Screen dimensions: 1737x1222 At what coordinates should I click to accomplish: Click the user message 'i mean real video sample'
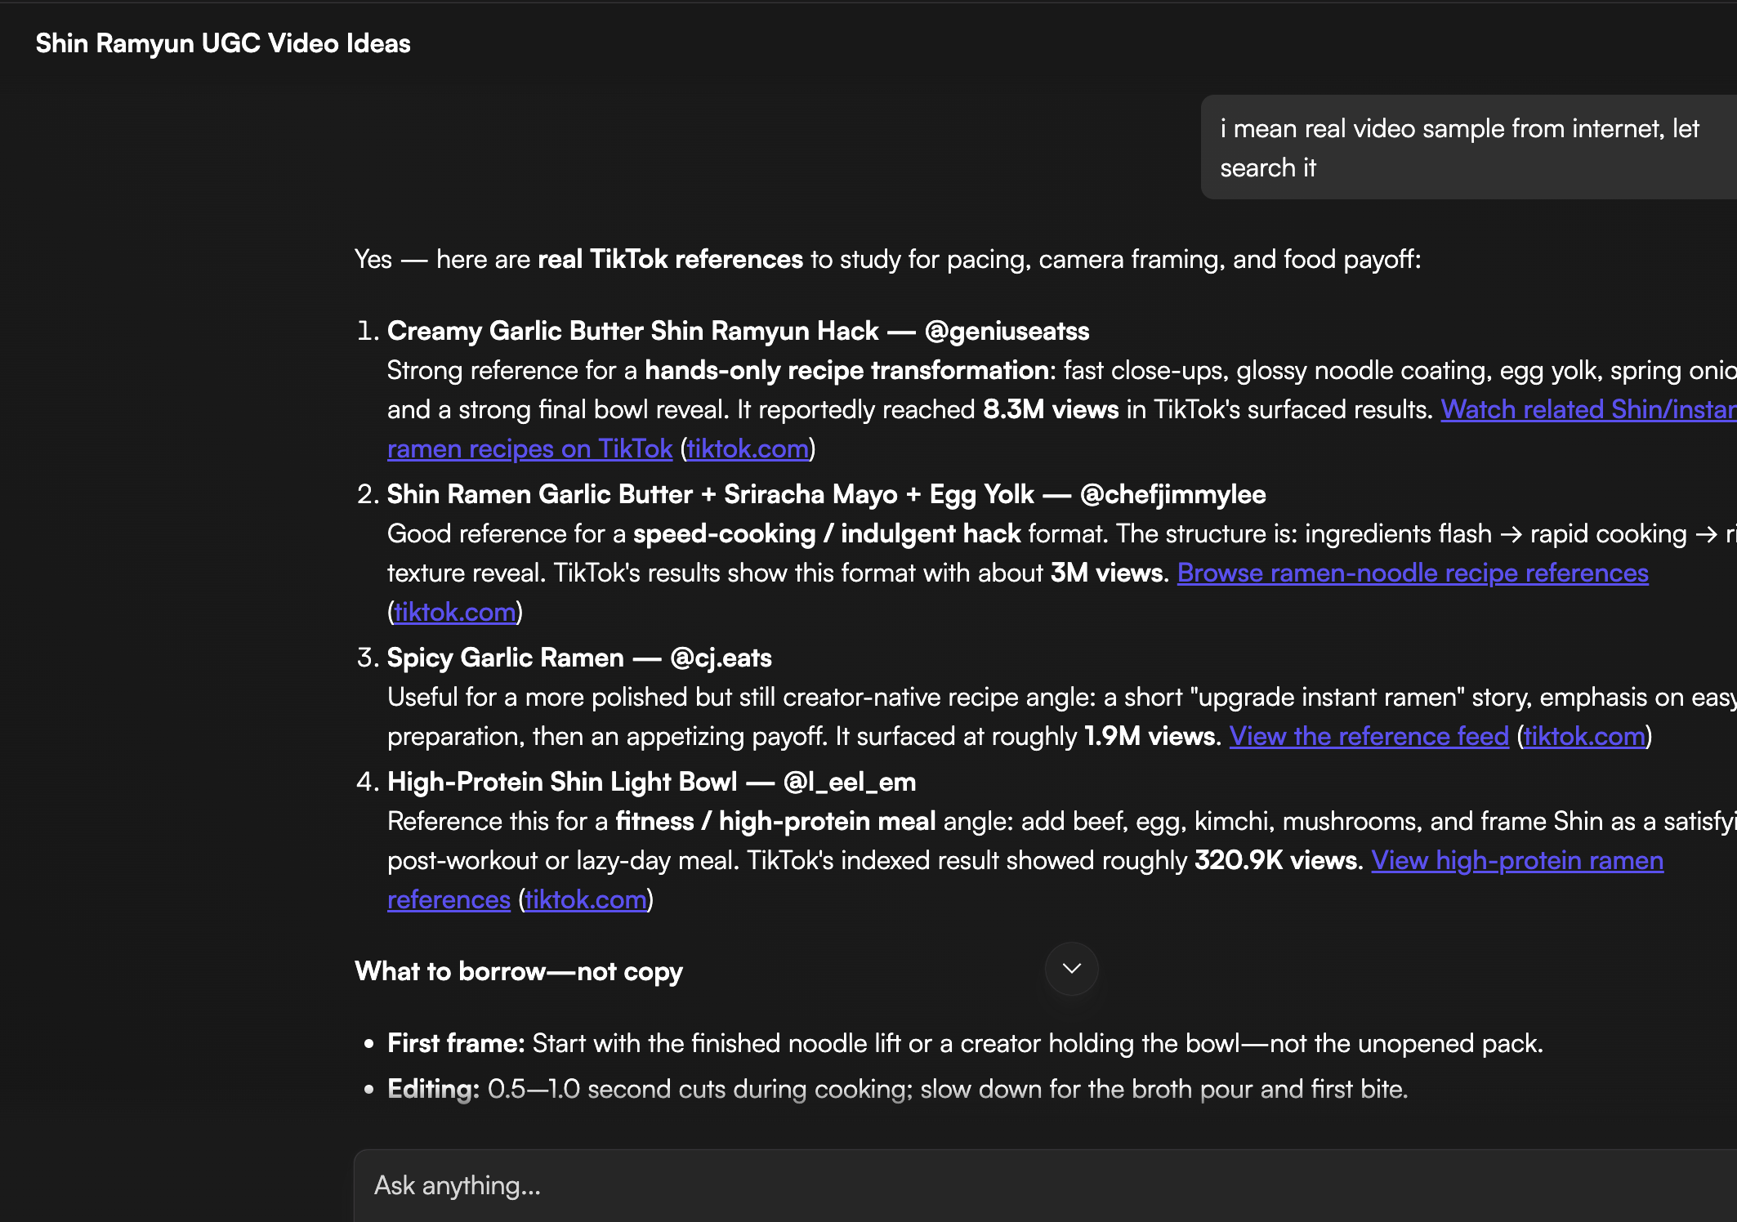[1469, 148]
